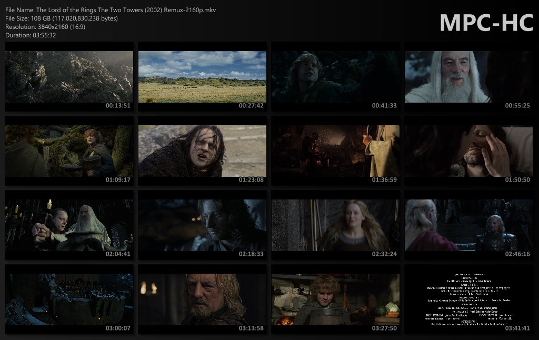Open the thumbnail at 01:09:17

[x=69, y=151]
